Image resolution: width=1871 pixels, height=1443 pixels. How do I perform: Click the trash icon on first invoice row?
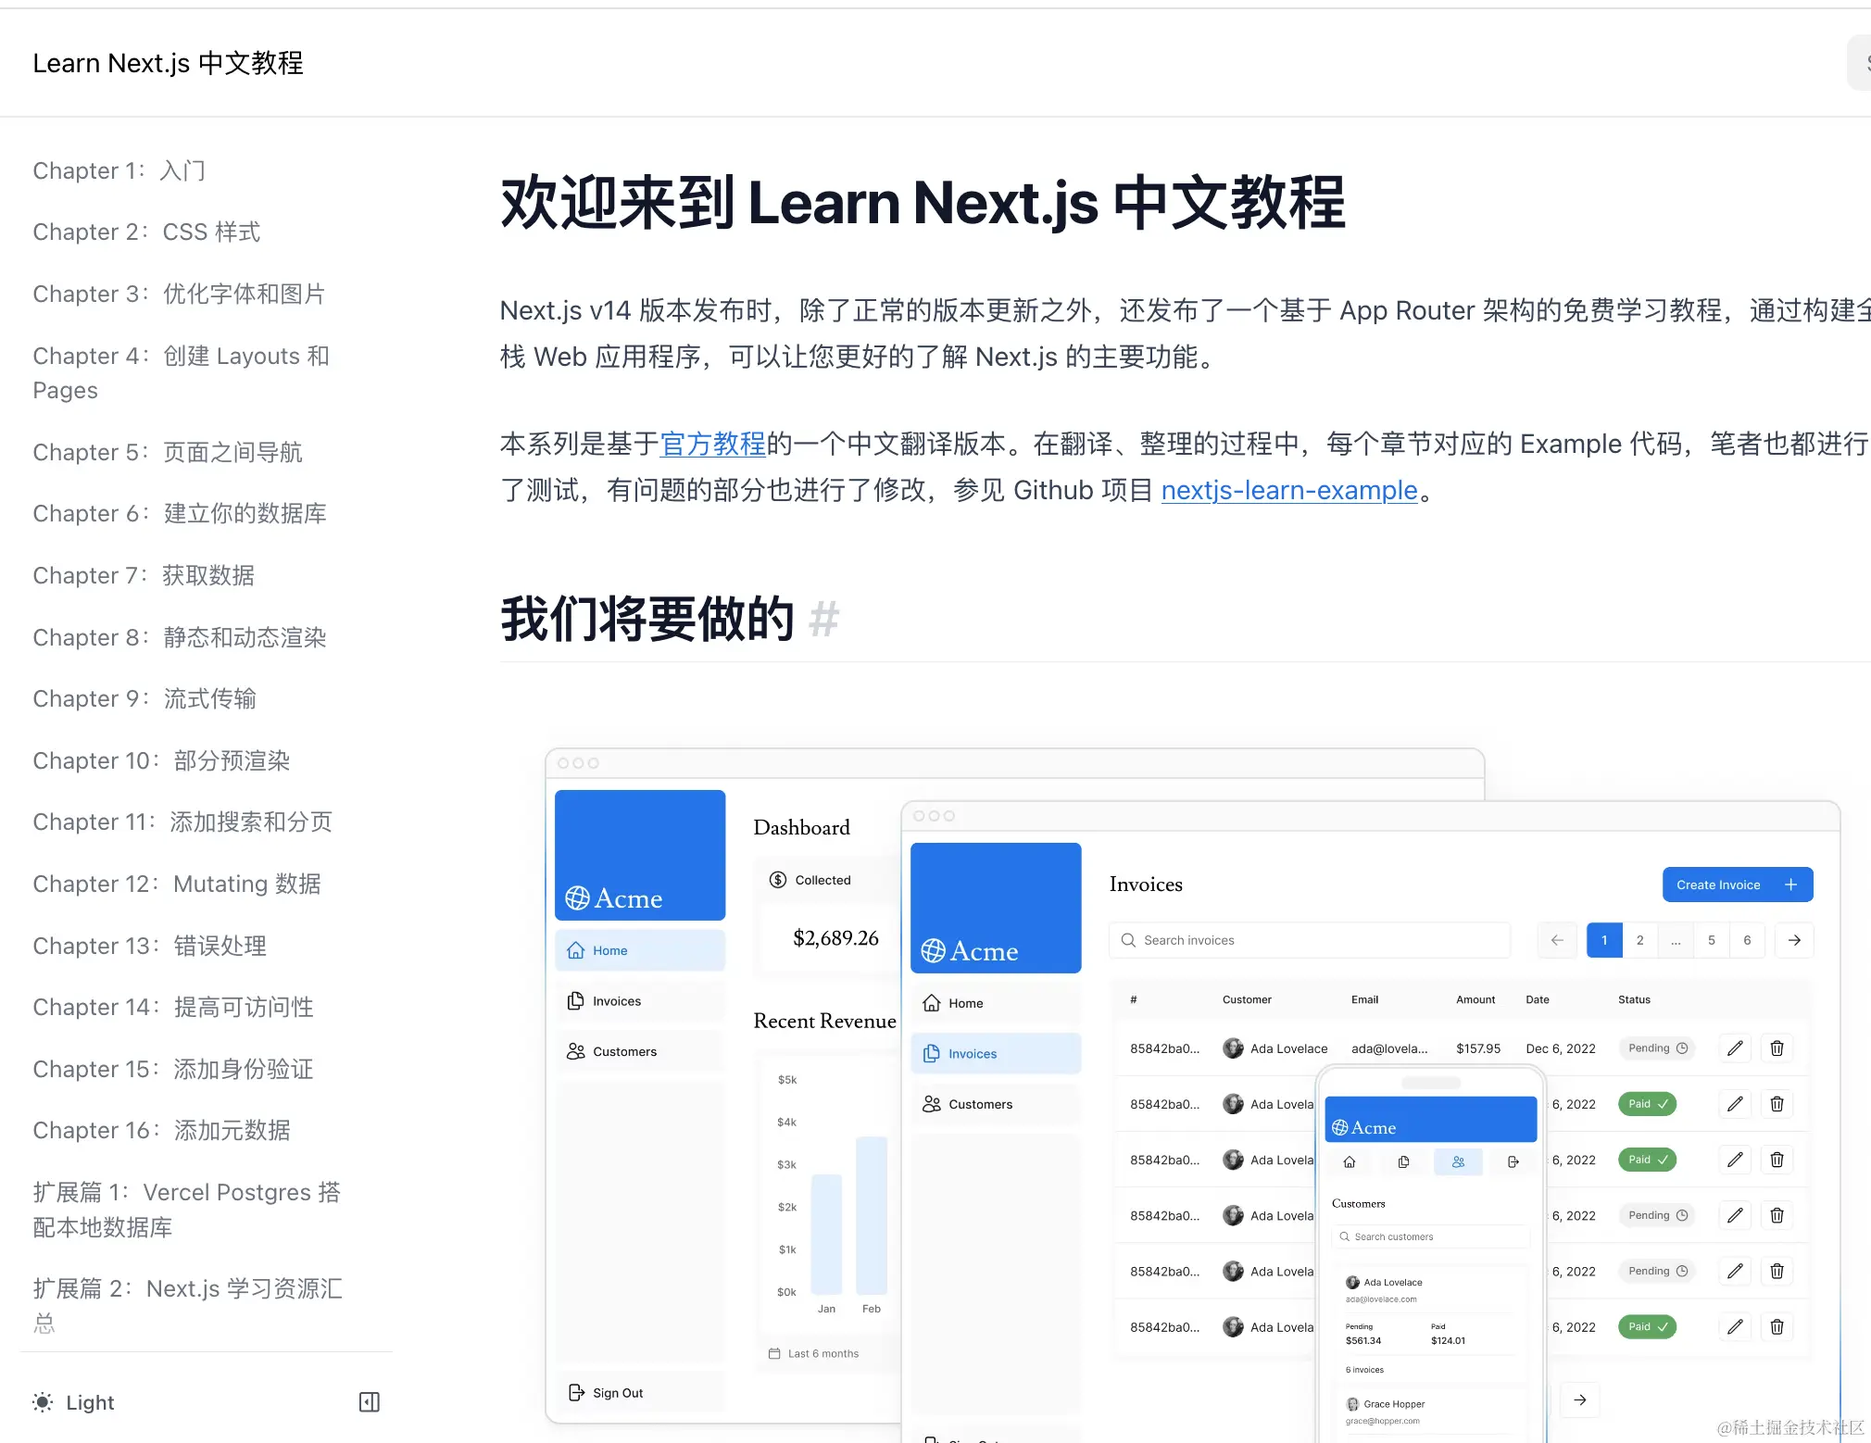(1777, 1048)
